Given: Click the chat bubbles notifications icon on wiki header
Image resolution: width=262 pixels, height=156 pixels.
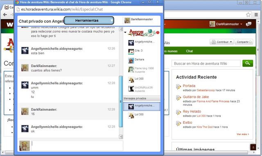Looking at the screenshot, I should (x=248, y=24).
